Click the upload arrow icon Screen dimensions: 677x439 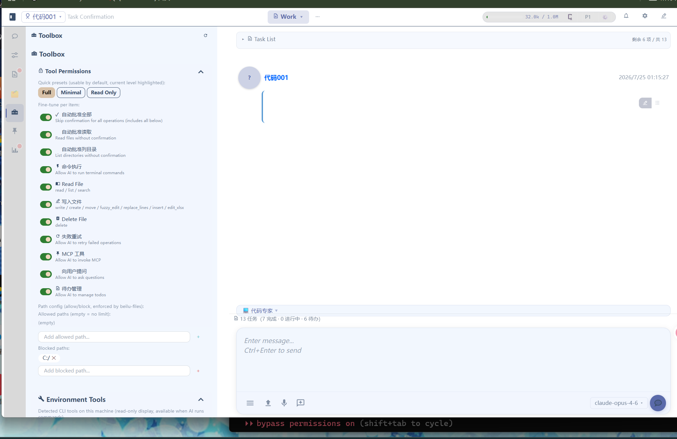click(x=268, y=403)
